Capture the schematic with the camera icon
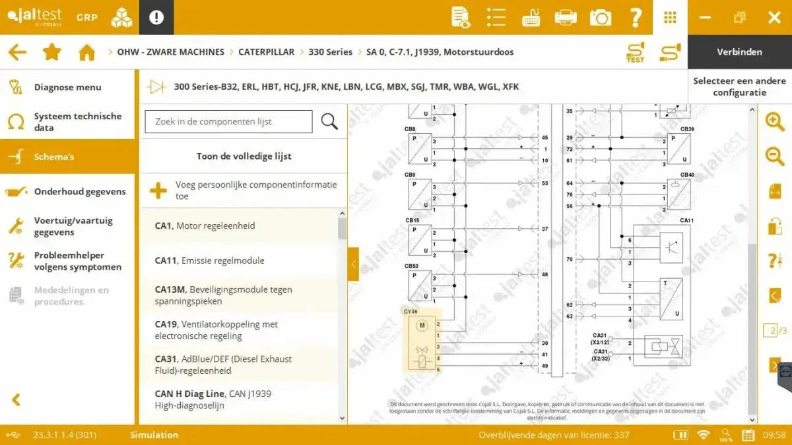This screenshot has width=792, height=445. 600,18
